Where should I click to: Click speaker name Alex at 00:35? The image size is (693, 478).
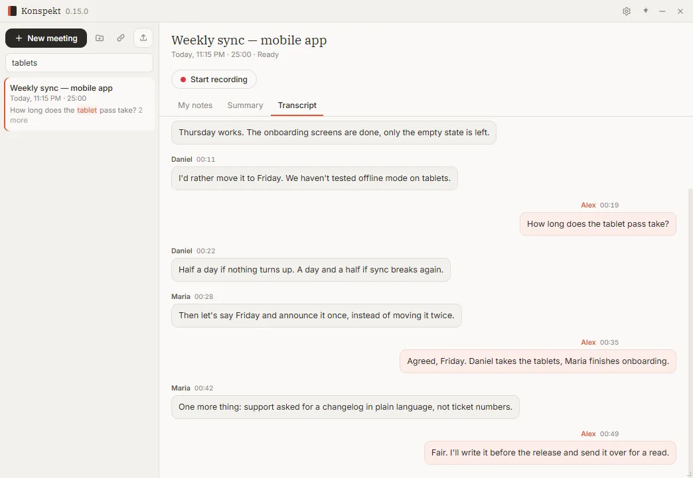tap(588, 342)
